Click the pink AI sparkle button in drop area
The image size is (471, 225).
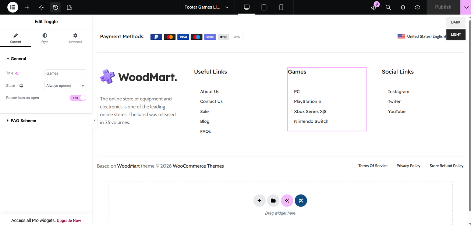287,201
